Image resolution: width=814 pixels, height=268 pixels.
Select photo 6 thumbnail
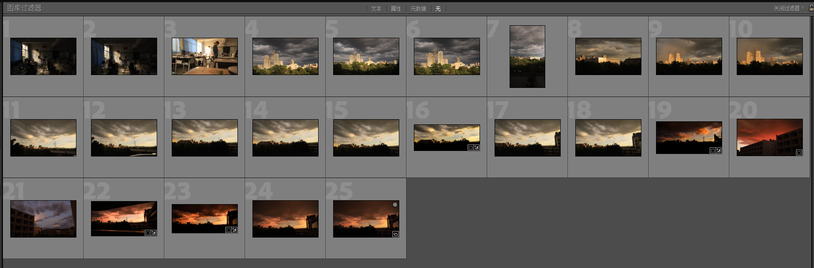447,56
